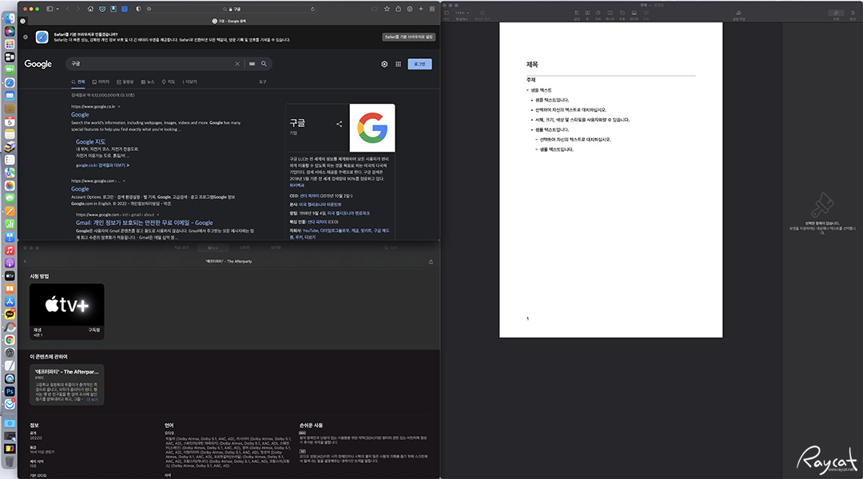
Task: Show Safari tab overview grid
Action: click(432, 9)
